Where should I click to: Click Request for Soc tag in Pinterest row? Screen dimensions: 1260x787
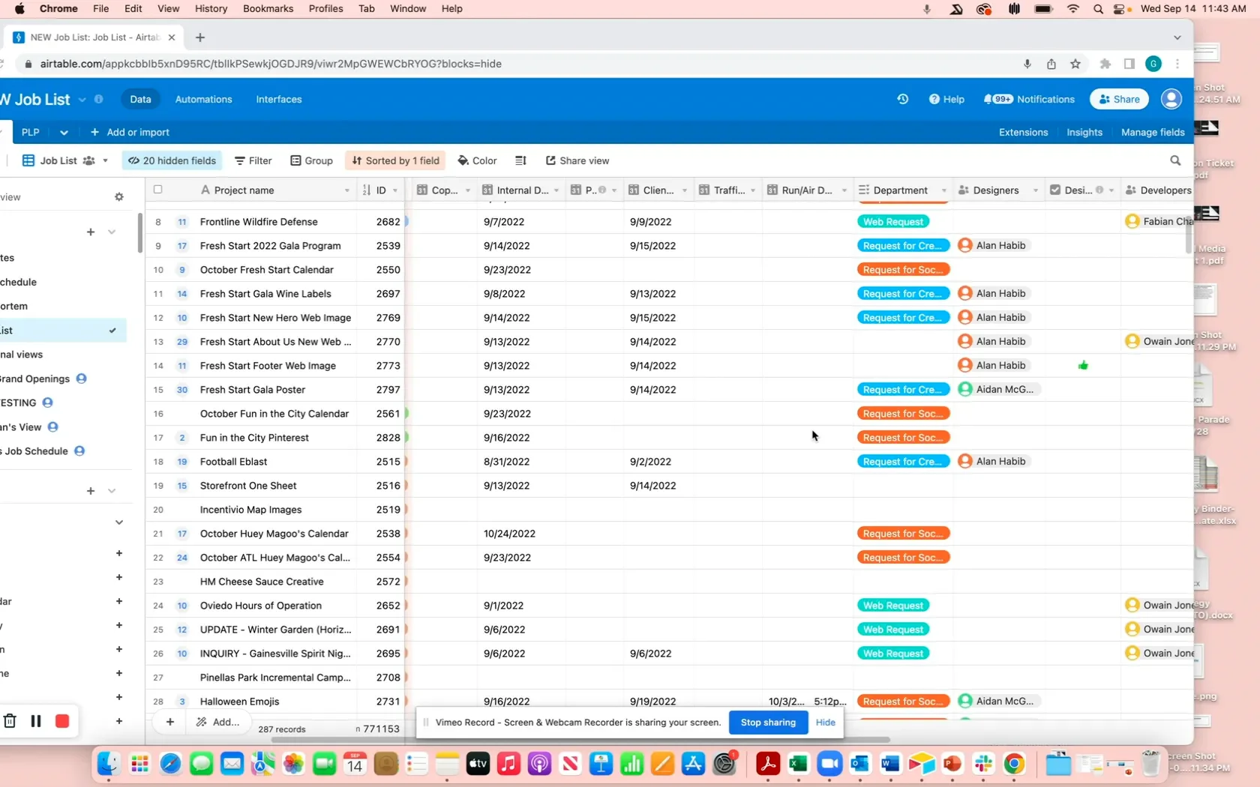[x=903, y=438]
